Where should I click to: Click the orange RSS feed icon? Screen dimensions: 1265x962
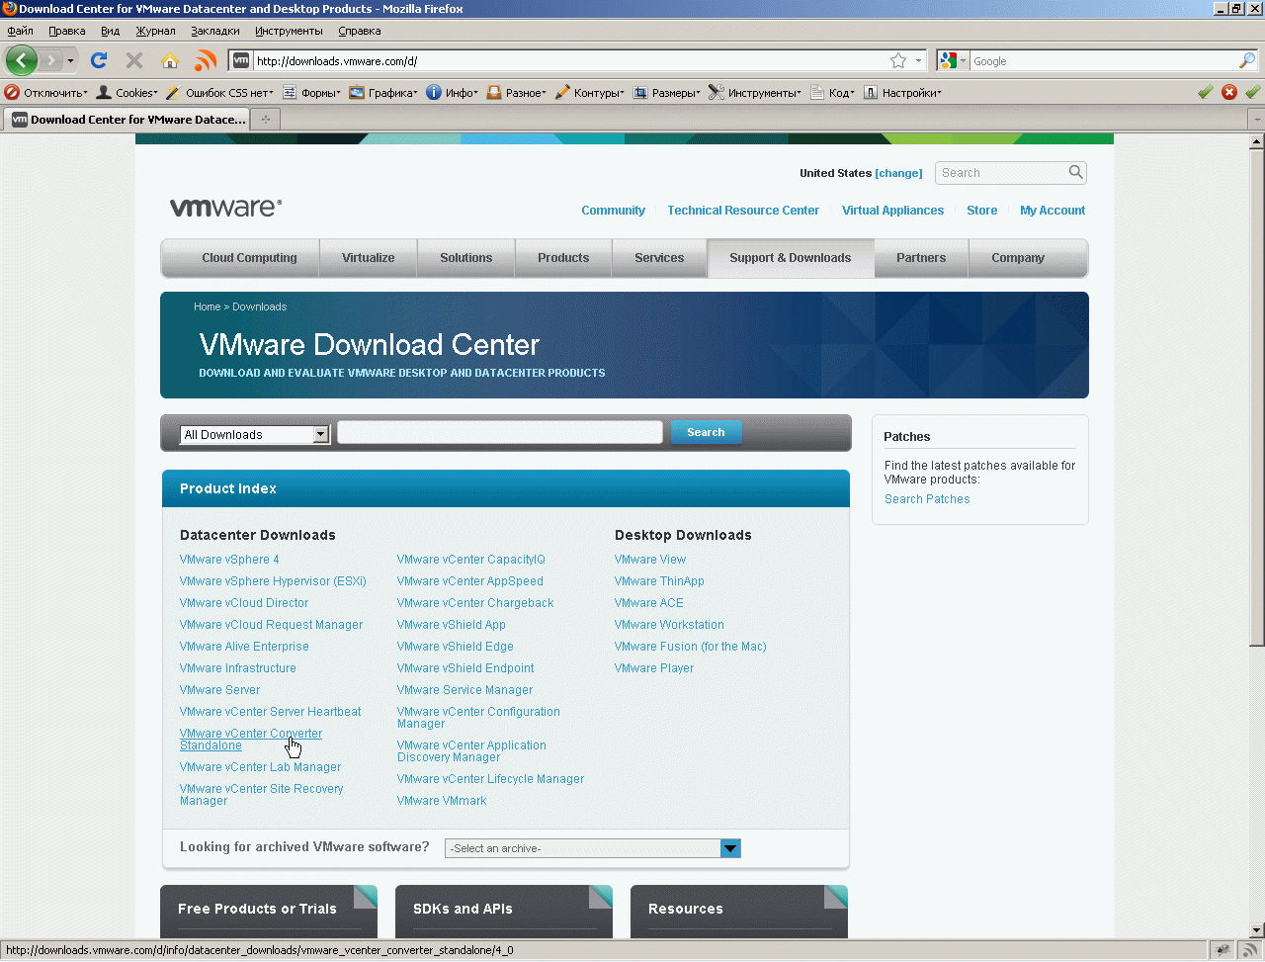pyautogui.click(x=206, y=61)
